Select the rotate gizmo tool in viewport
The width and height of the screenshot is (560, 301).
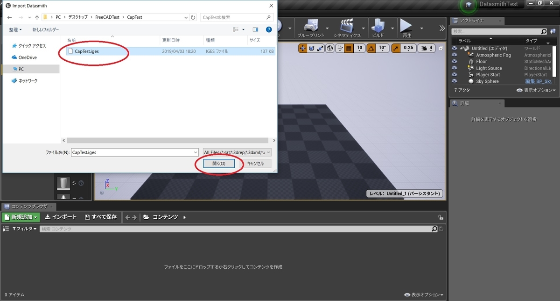(x=311, y=48)
